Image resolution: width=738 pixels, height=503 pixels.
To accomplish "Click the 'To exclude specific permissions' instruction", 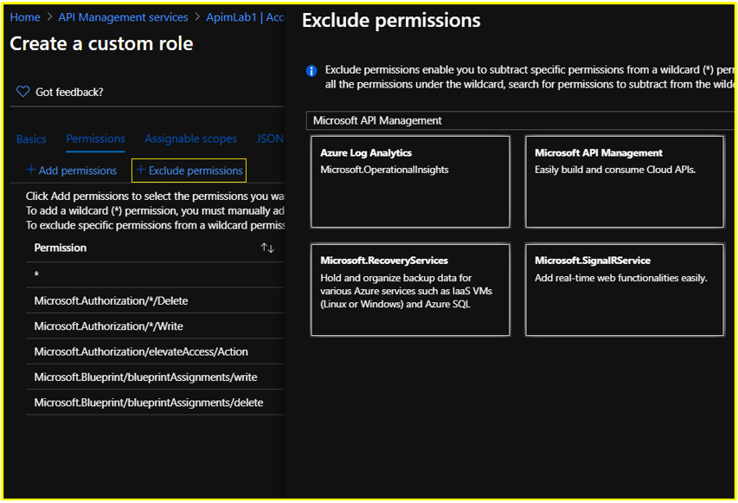I will pos(155,225).
